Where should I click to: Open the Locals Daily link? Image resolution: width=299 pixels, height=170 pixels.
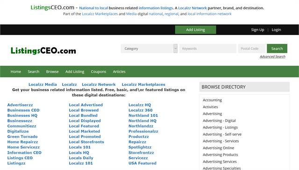tap(81, 158)
